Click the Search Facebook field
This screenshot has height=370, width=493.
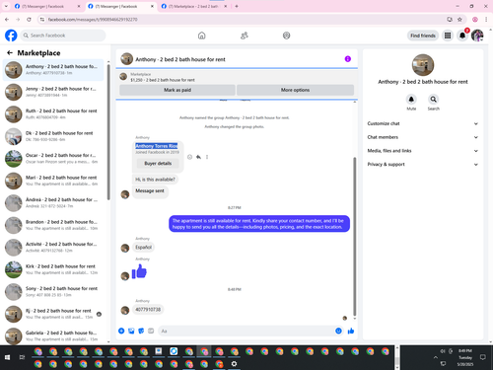[63, 36]
